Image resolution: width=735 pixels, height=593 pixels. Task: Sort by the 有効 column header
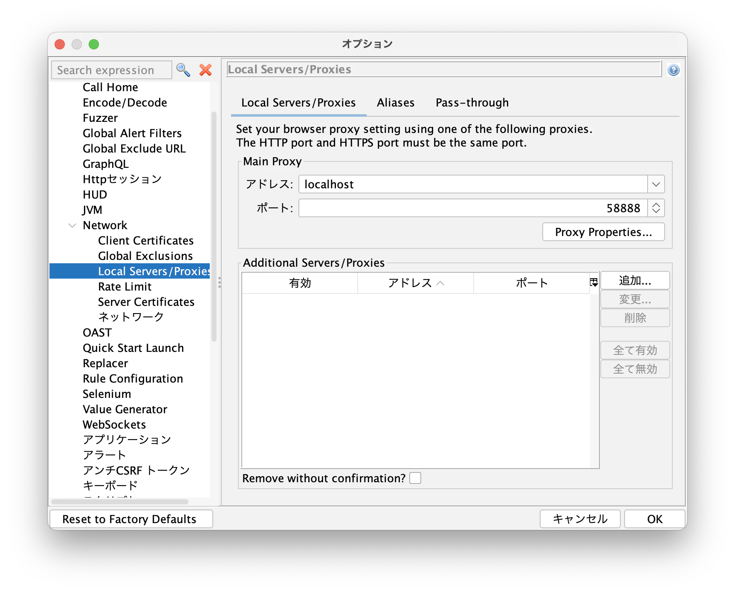(x=300, y=283)
